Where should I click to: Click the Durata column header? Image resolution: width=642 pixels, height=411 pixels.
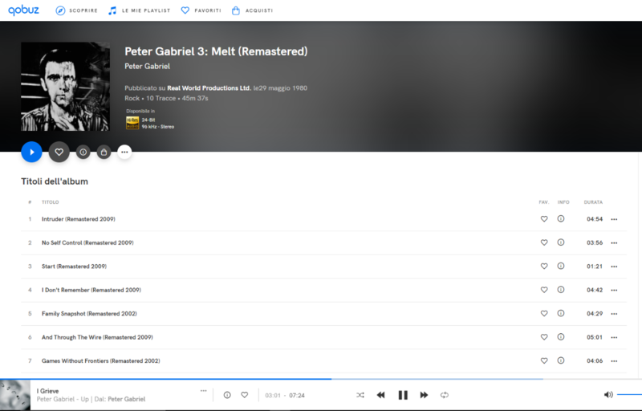tap(593, 202)
